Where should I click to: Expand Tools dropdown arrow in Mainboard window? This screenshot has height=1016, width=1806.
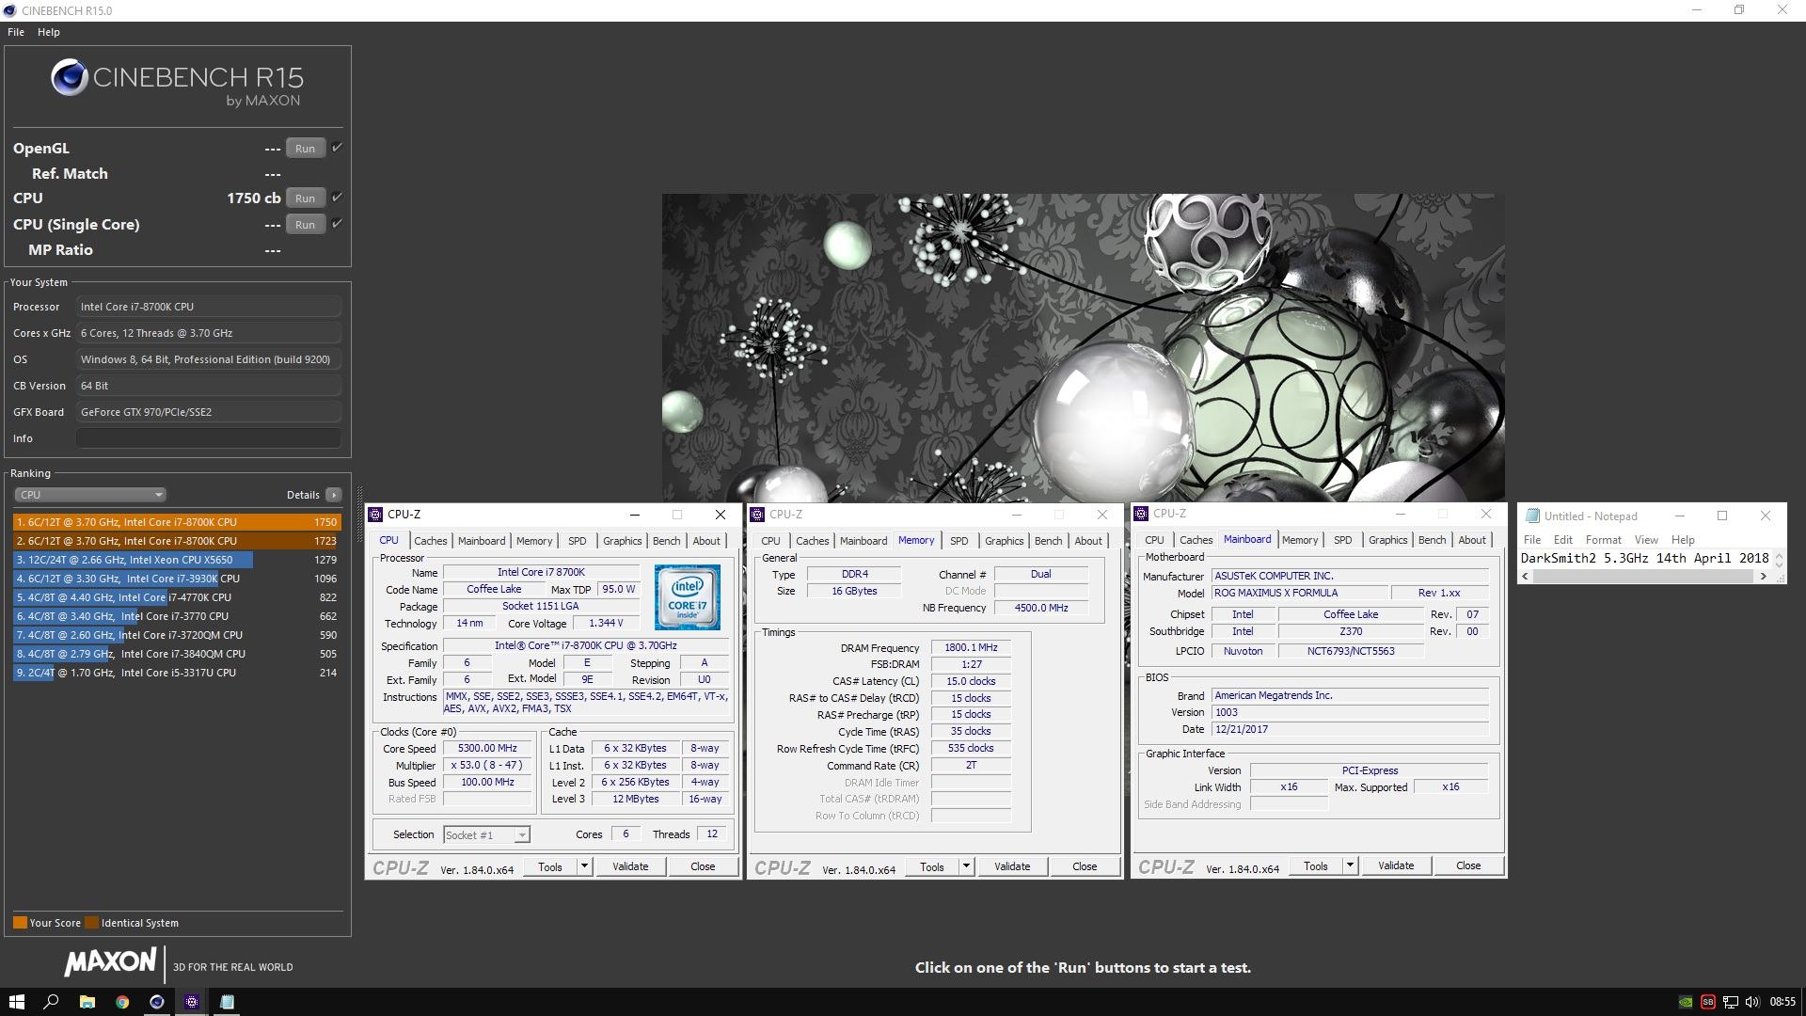tap(1350, 865)
